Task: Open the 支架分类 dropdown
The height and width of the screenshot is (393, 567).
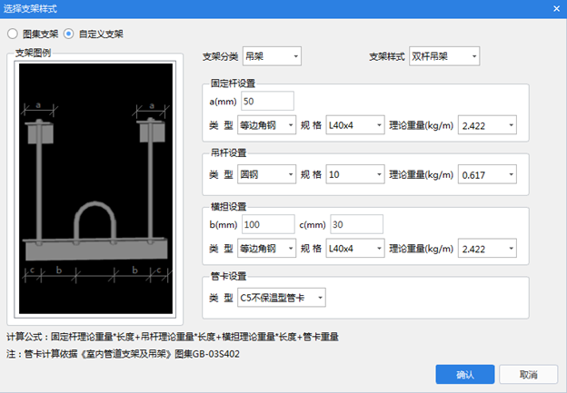Action: [271, 57]
